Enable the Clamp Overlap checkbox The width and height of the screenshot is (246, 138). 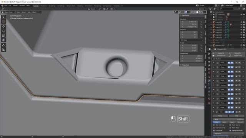coord(214,128)
